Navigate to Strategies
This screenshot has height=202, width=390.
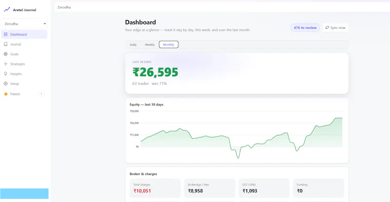pyautogui.click(x=24, y=64)
